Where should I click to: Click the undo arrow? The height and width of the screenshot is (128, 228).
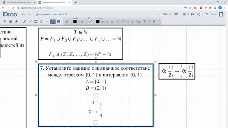point(23,14)
